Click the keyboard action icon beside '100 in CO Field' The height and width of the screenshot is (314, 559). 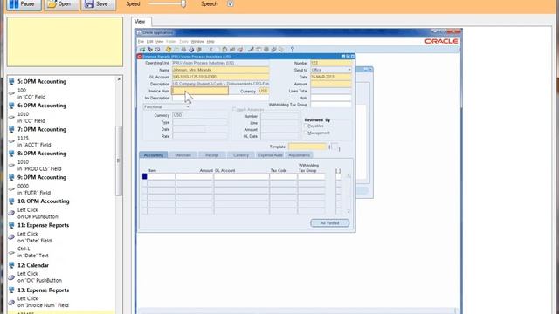[11, 93]
